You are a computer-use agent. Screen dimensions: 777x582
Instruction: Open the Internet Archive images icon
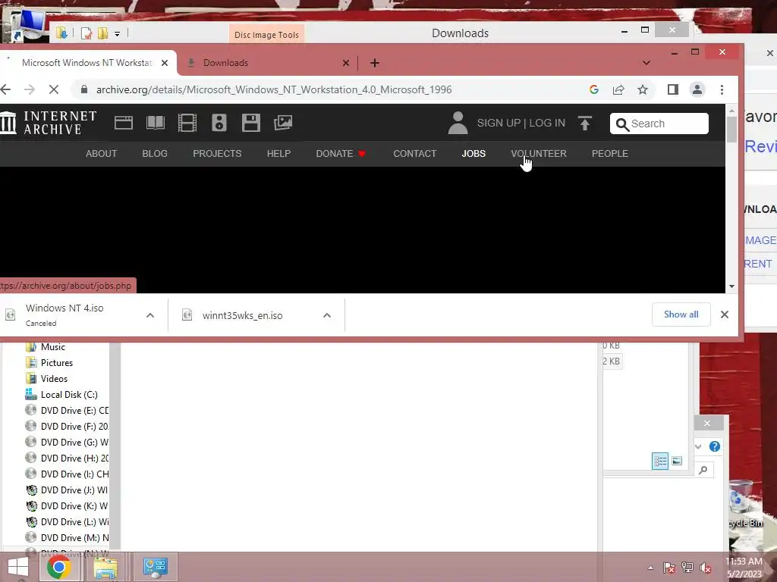pos(283,123)
